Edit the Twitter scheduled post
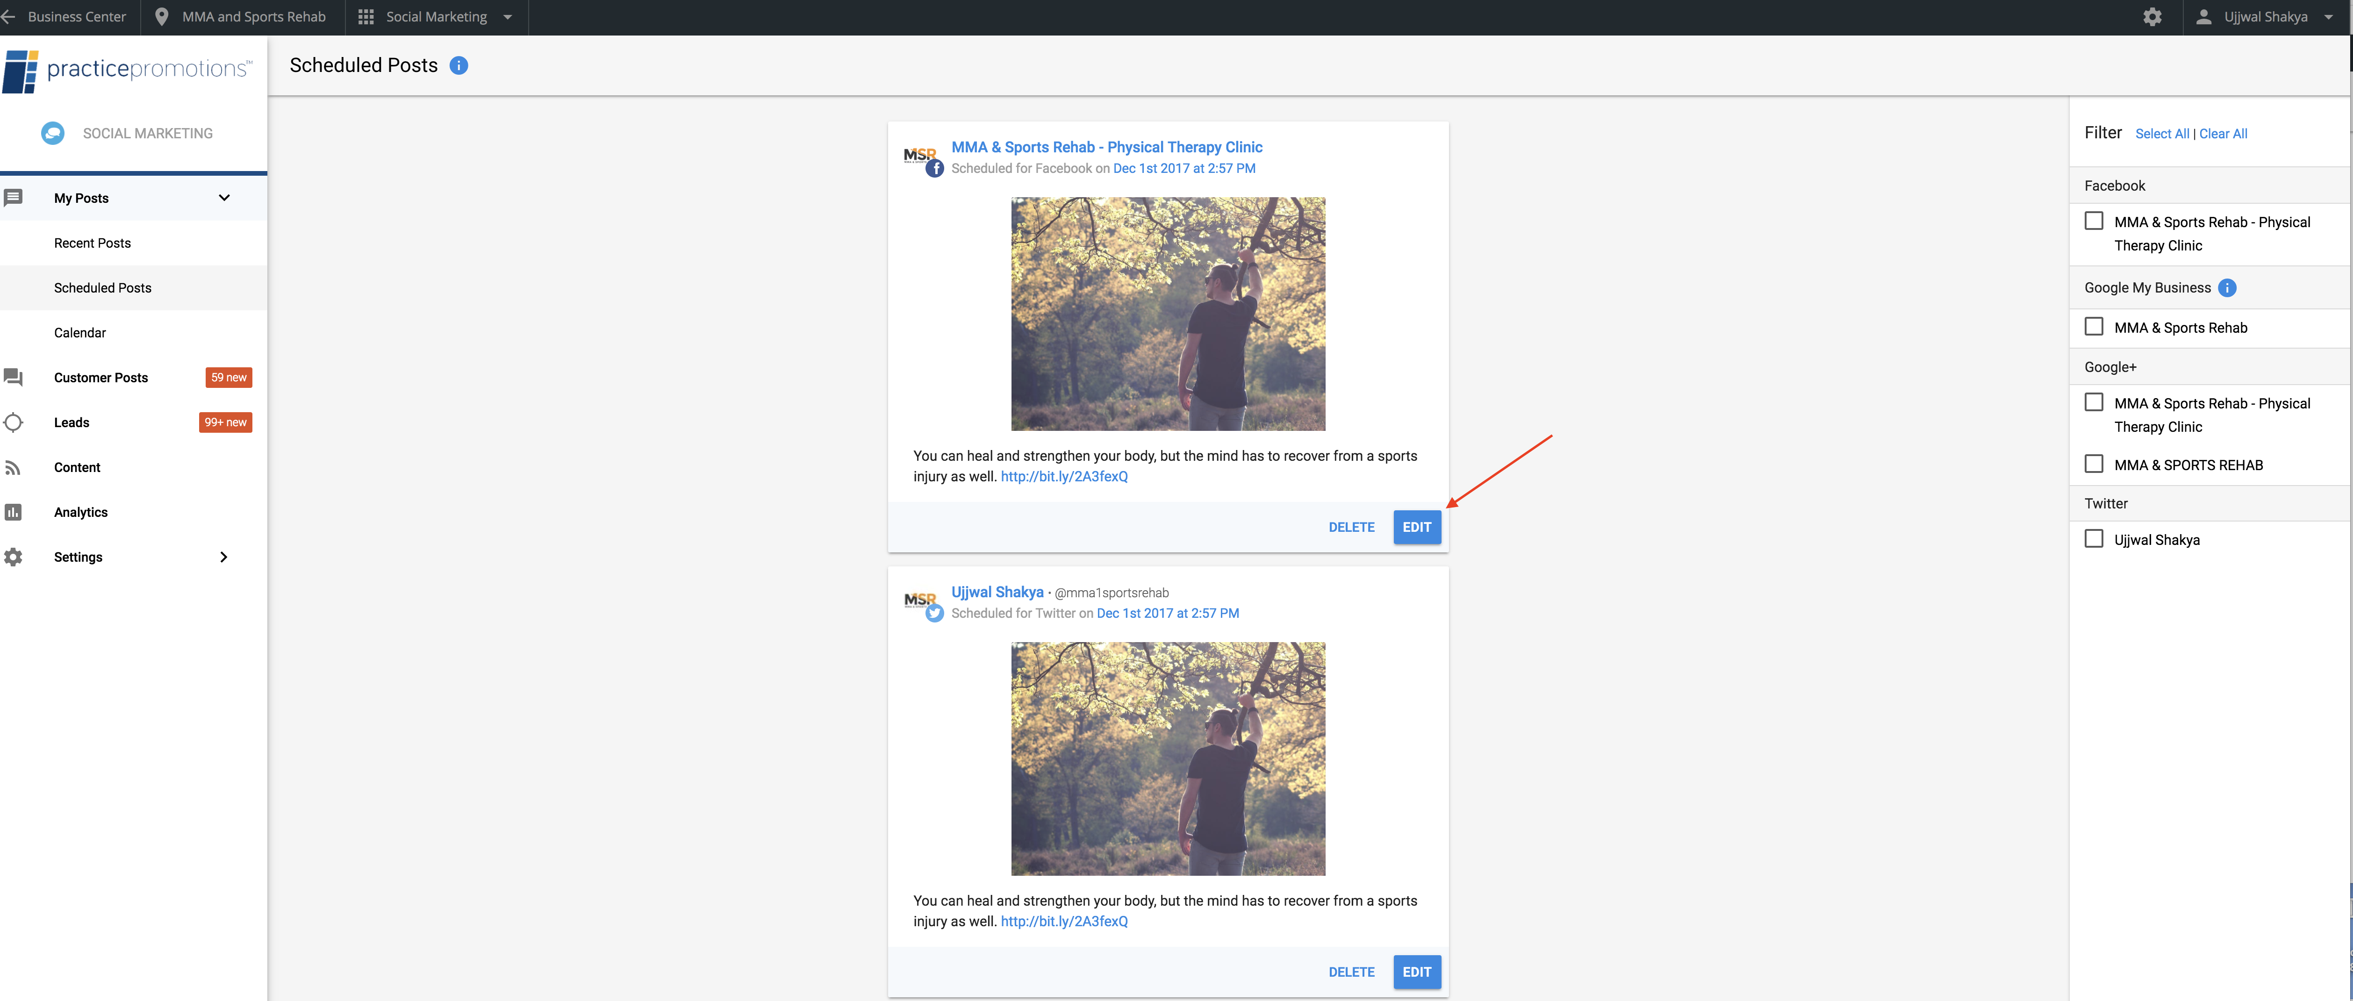The height and width of the screenshot is (1001, 2353). pyautogui.click(x=1417, y=972)
